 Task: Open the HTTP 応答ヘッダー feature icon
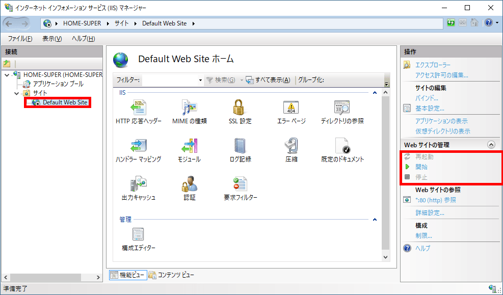[138, 108]
